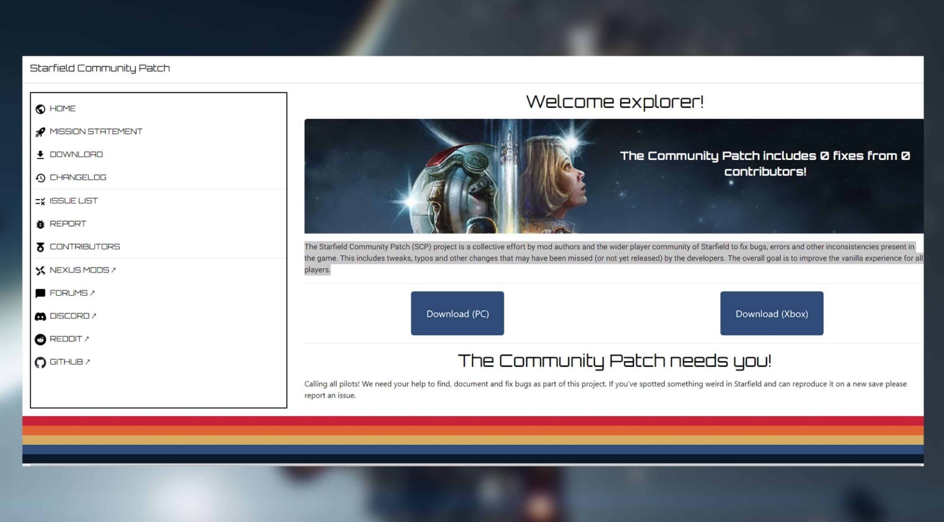Go to the Contributors page
Viewport: 944px width, 522px height.
(x=85, y=247)
